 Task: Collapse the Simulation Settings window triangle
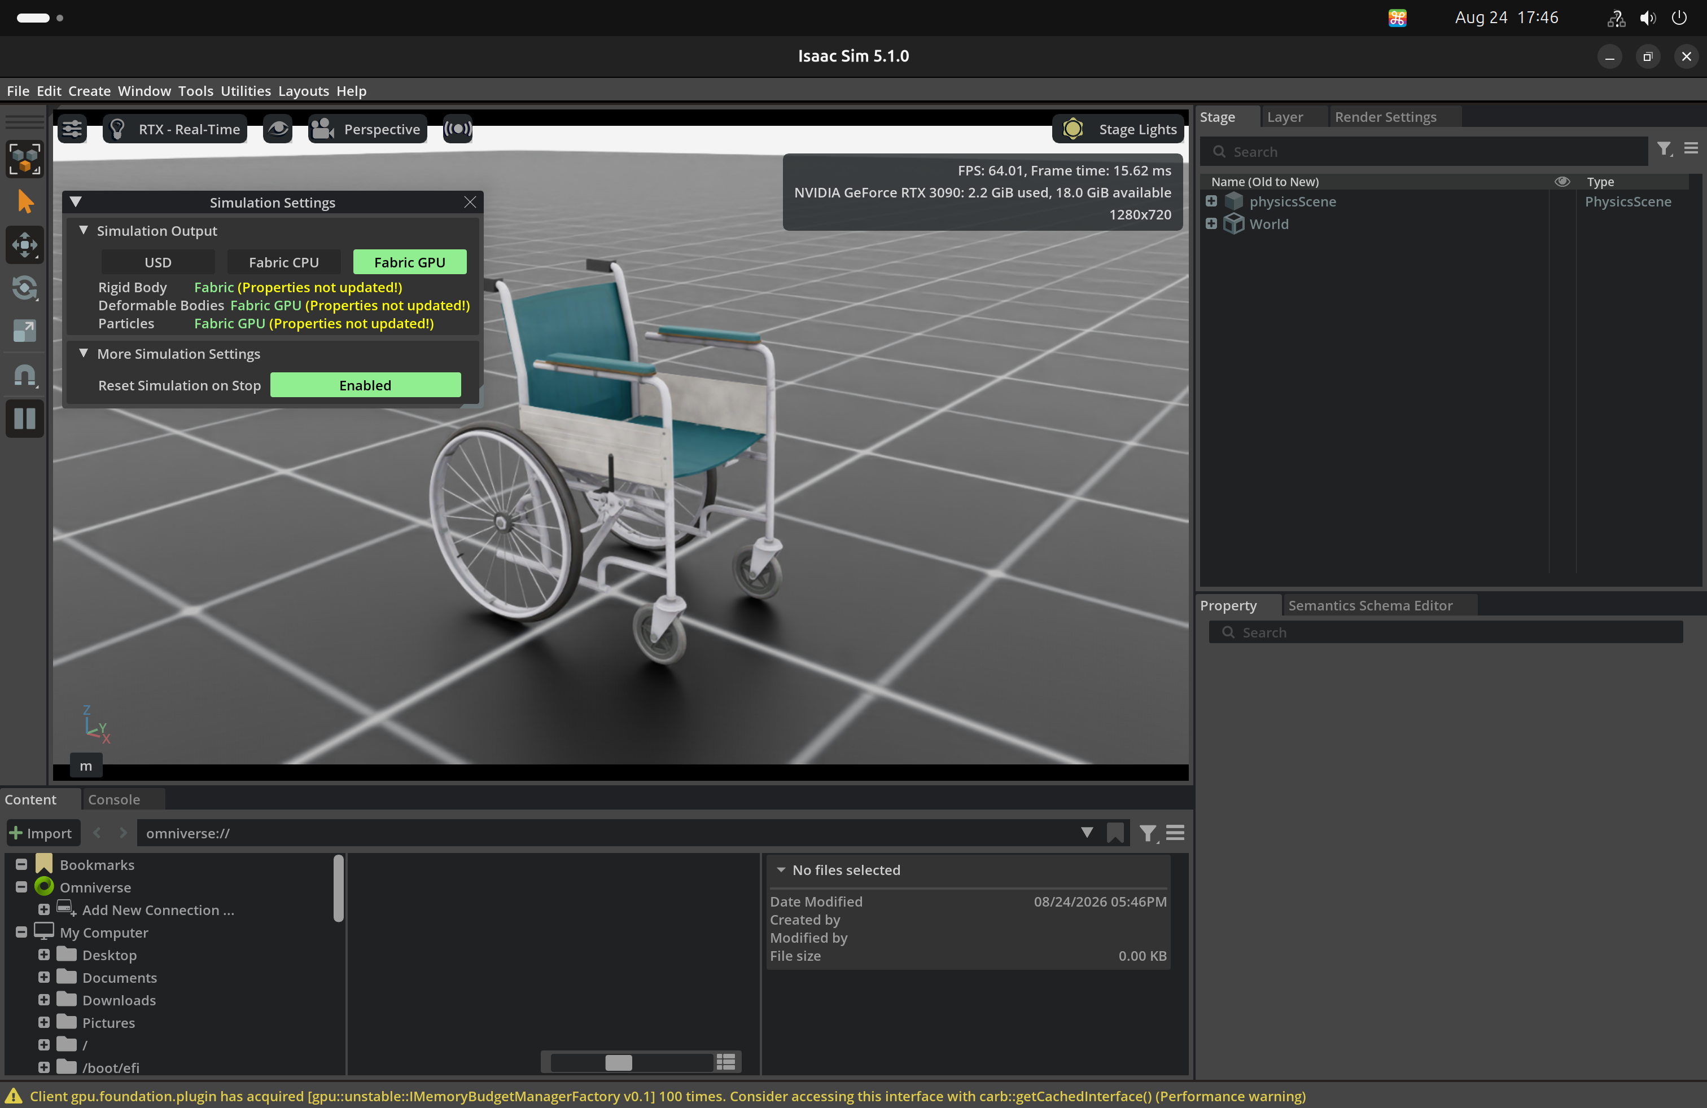[x=75, y=202]
